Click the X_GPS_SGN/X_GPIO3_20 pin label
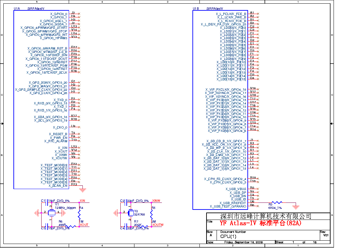The height and width of the screenshot is (249, 353). point(48,82)
